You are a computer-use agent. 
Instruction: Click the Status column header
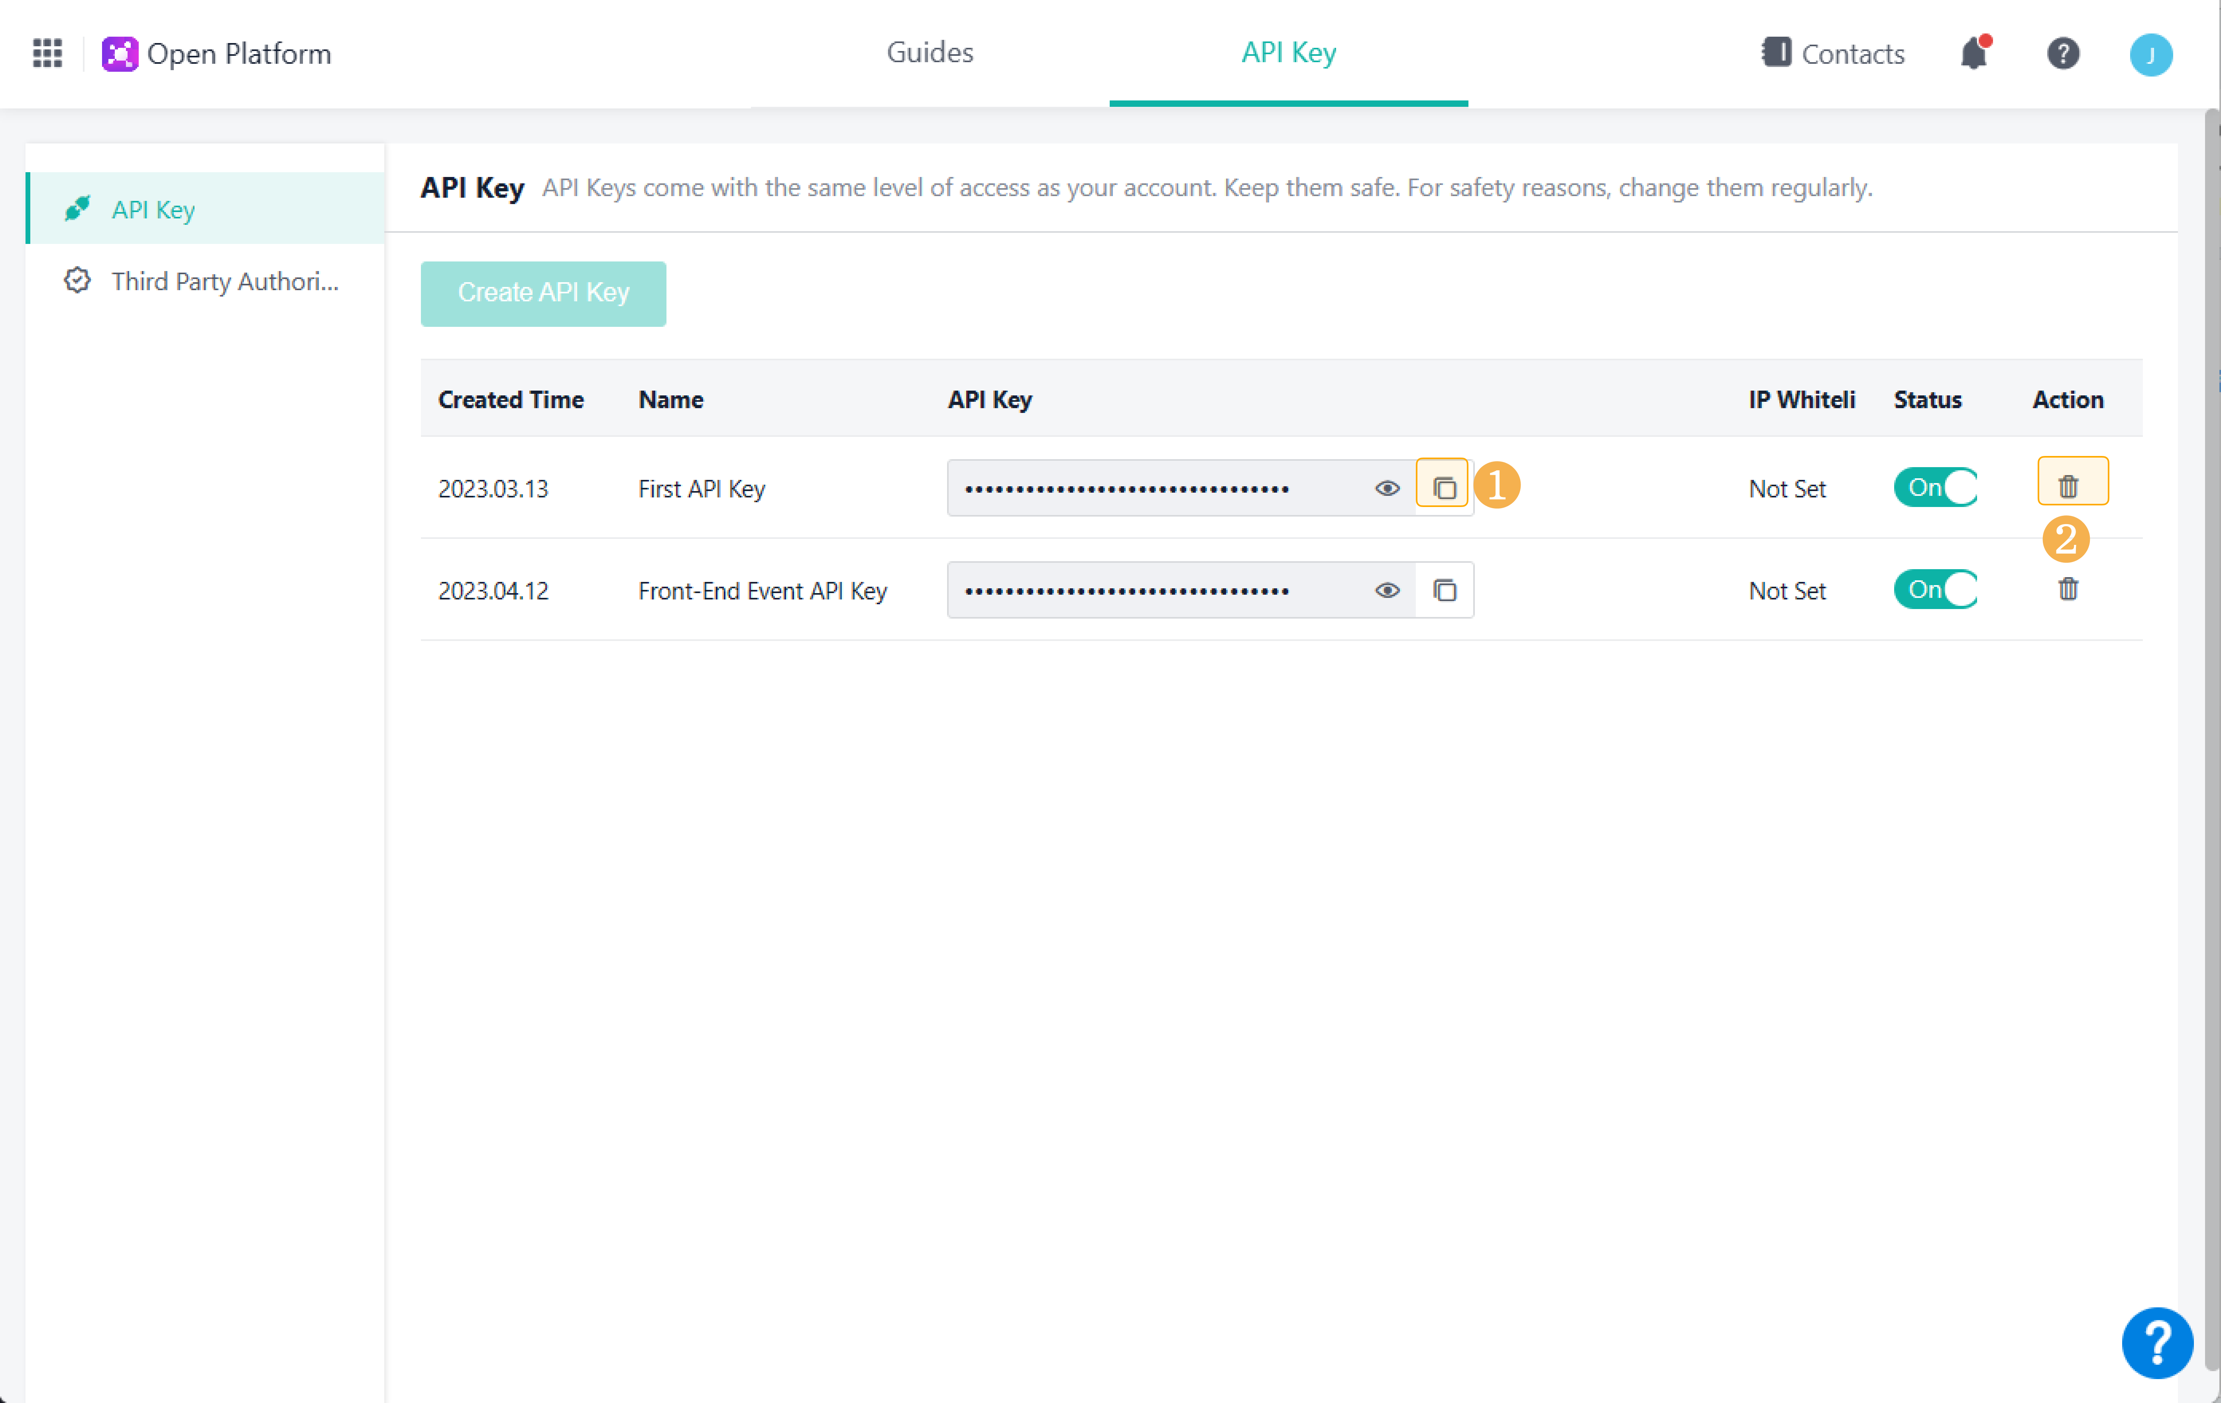coord(1927,399)
